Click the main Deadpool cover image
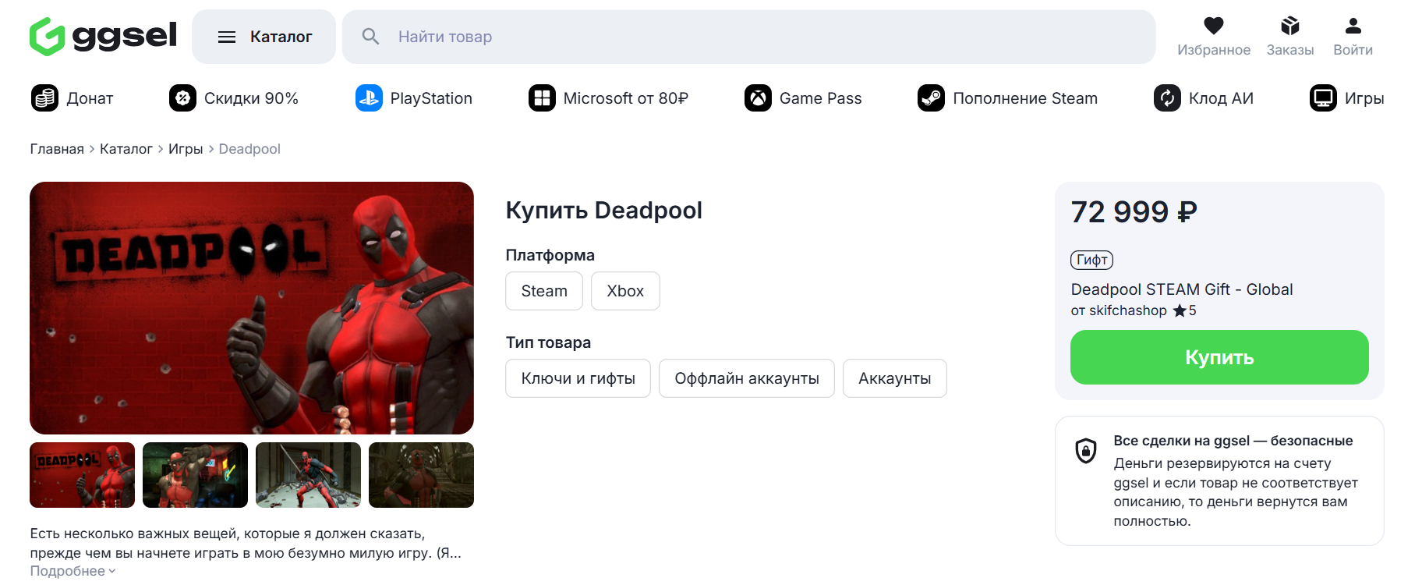The width and height of the screenshot is (1422, 585). (x=252, y=308)
